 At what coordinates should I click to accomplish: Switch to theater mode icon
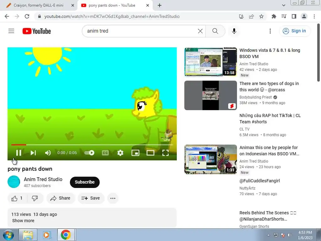click(x=150, y=153)
